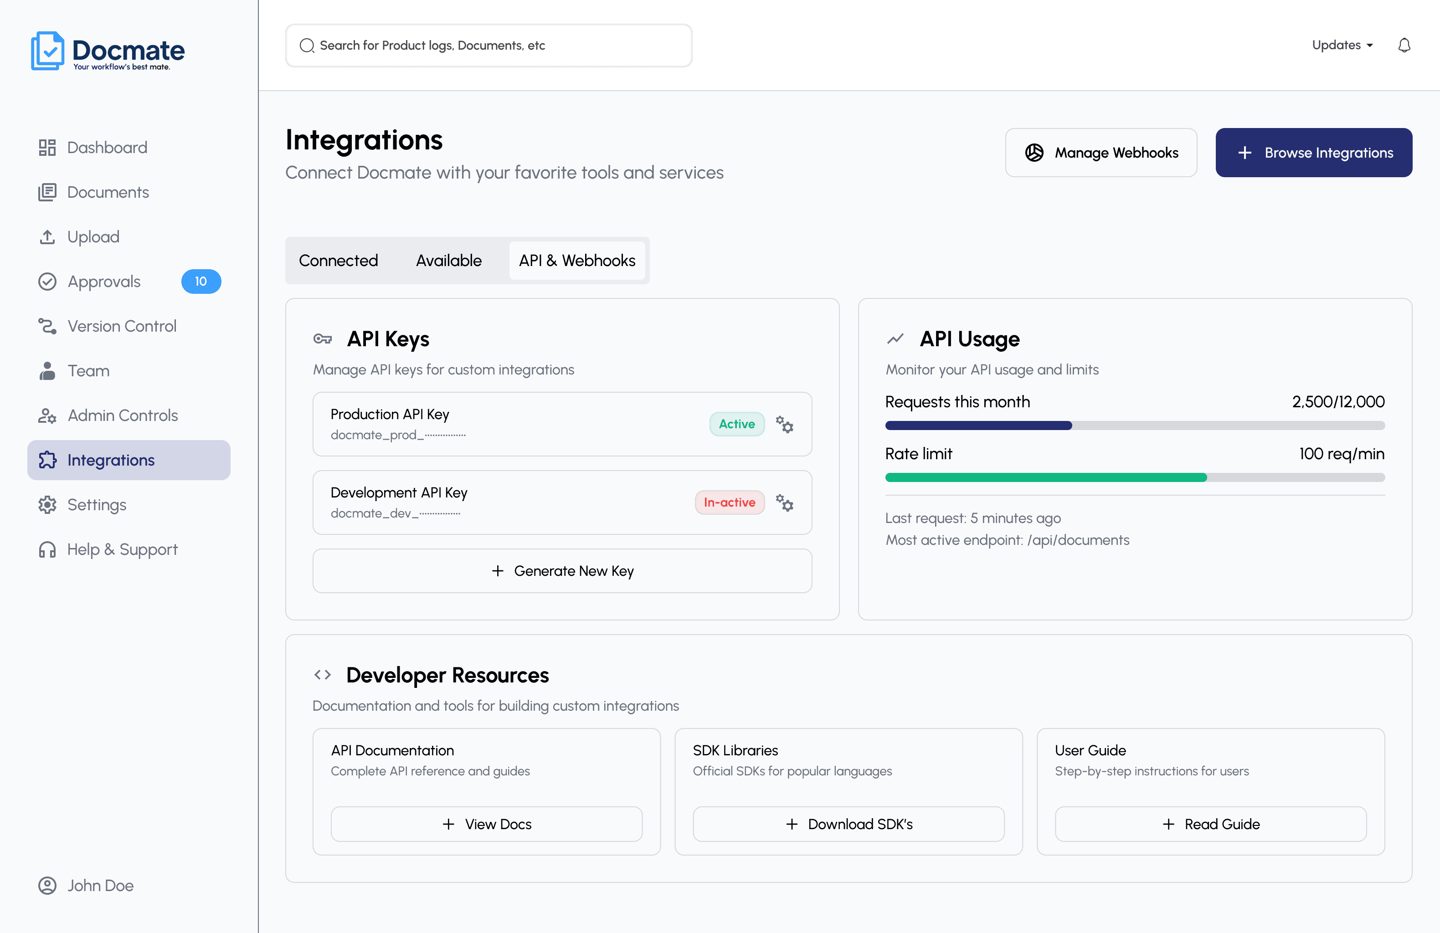Open John Doe user profile
This screenshot has height=933, width=1440.
pos(87,886)
